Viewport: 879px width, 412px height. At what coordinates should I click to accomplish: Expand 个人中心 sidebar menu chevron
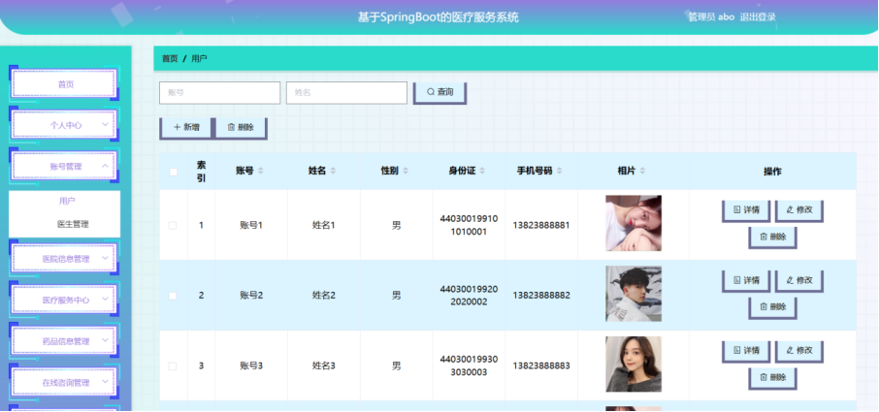[105, 125]
